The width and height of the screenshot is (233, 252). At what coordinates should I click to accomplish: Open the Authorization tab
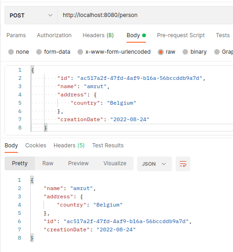click(x=54, y=35)
